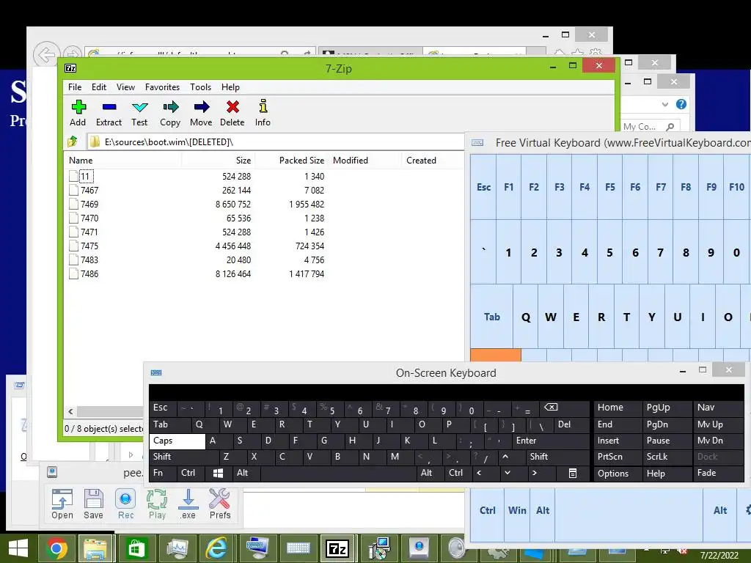Open Prefs tools icon in recorder
Image resolution: width=751 pixels, height=563 pixels.
point(220,504)
